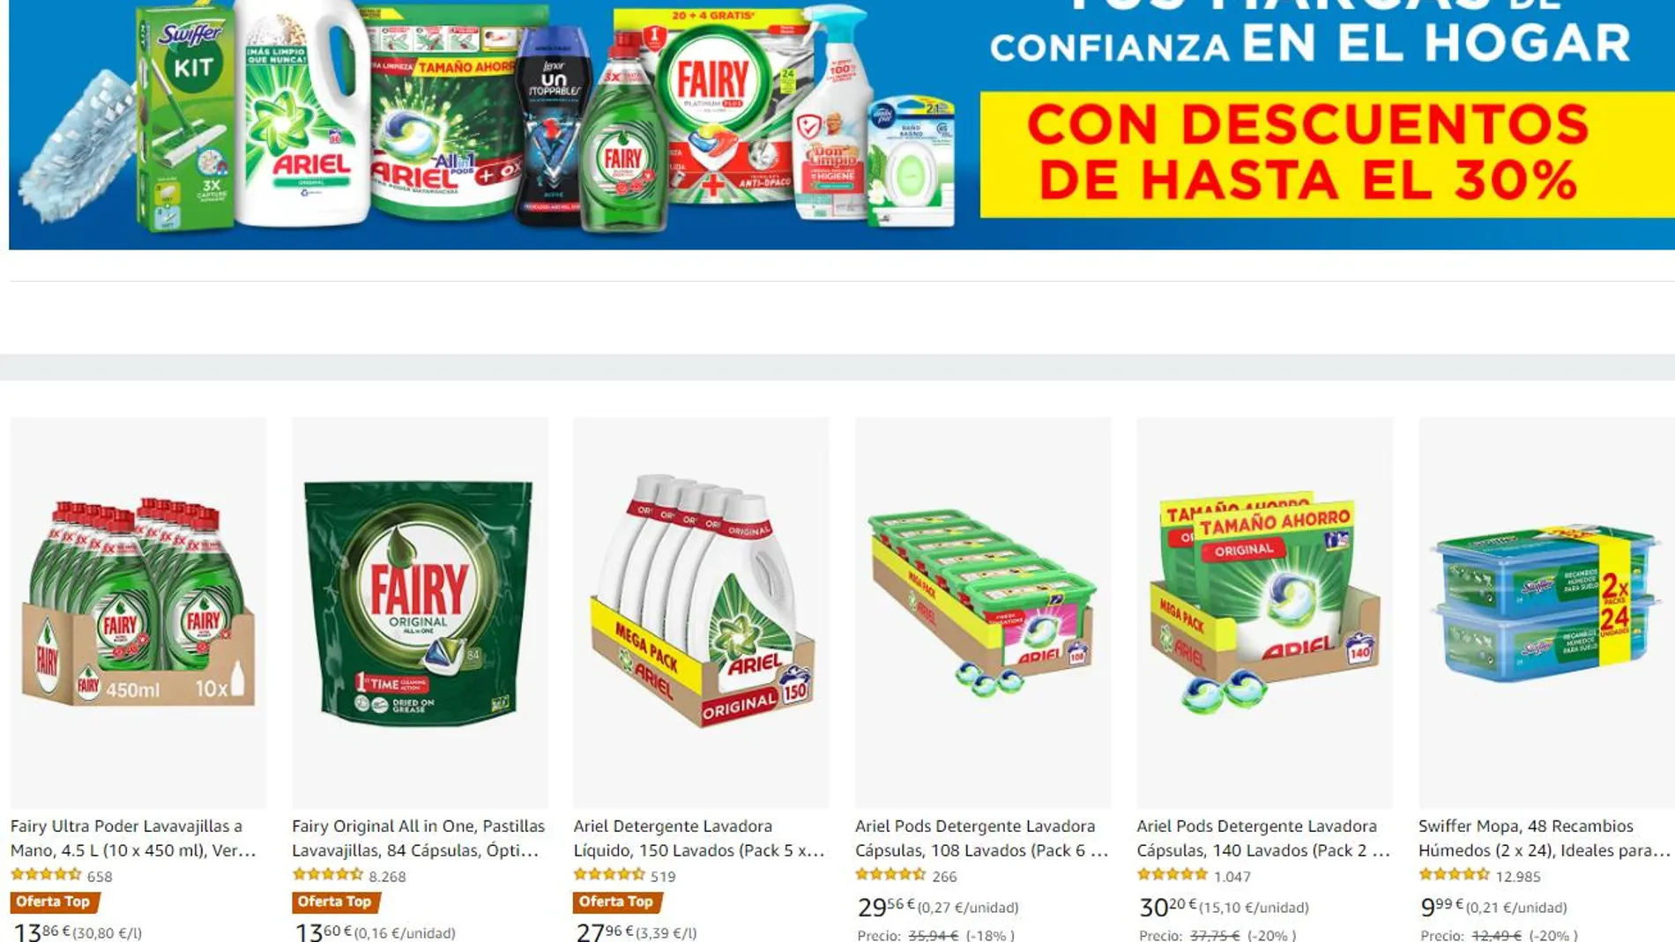The height and width of the screenshot is (942, 1675).
Task: Open the Fairy Ultra Poder 10x450ml product image
Action: tap(138, 612)
